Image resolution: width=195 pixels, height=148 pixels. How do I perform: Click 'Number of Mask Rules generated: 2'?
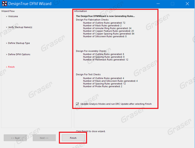[102, 26]
